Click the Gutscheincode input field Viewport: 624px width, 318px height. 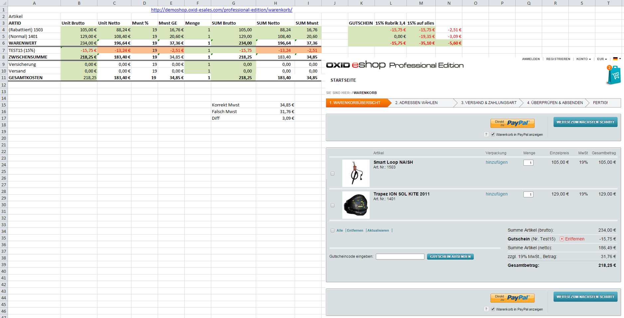click(x=400, y=256)
